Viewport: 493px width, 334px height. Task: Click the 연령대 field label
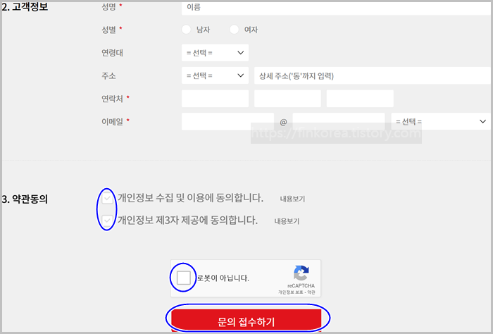tap(112, 53)
